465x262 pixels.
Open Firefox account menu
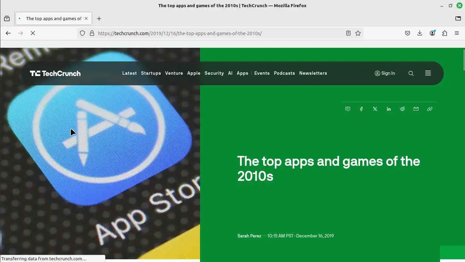[433, 33]
